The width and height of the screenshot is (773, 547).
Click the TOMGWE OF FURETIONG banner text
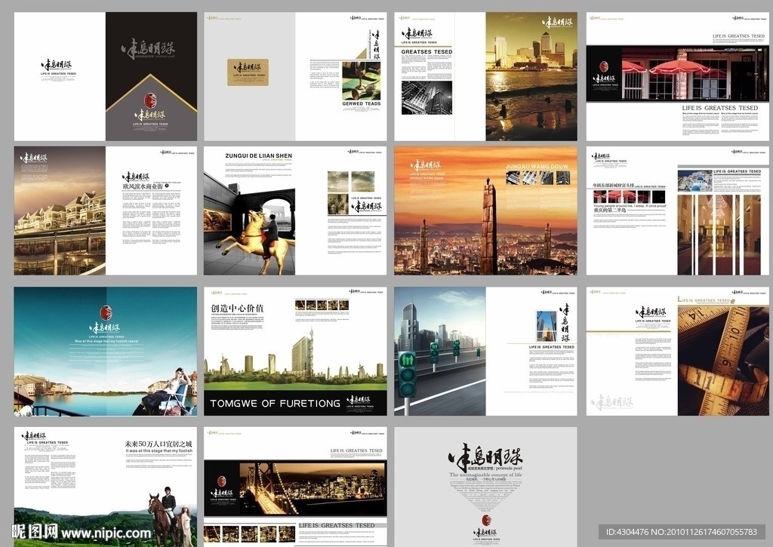tap(275, 403)
